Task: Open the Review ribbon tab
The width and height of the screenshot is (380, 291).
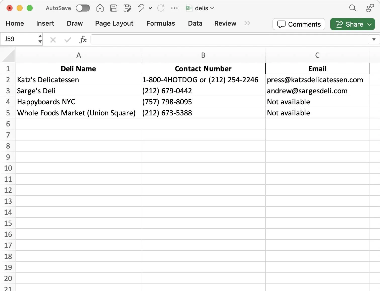Action: pos(225,23)
